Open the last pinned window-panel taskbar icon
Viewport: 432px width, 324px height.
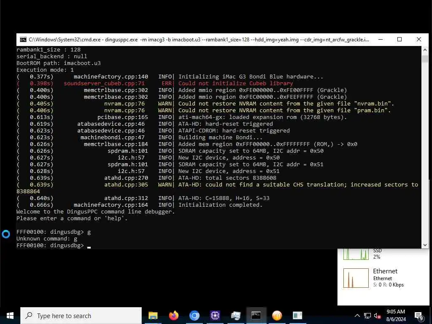[297, 316]
